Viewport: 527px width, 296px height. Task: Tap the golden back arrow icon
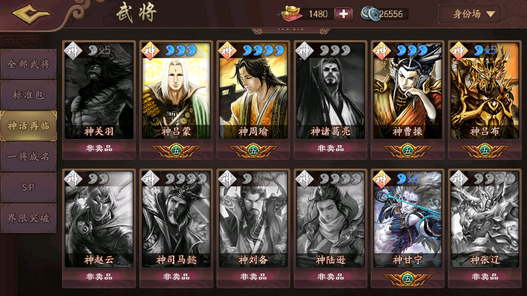(x=31, y=14)
